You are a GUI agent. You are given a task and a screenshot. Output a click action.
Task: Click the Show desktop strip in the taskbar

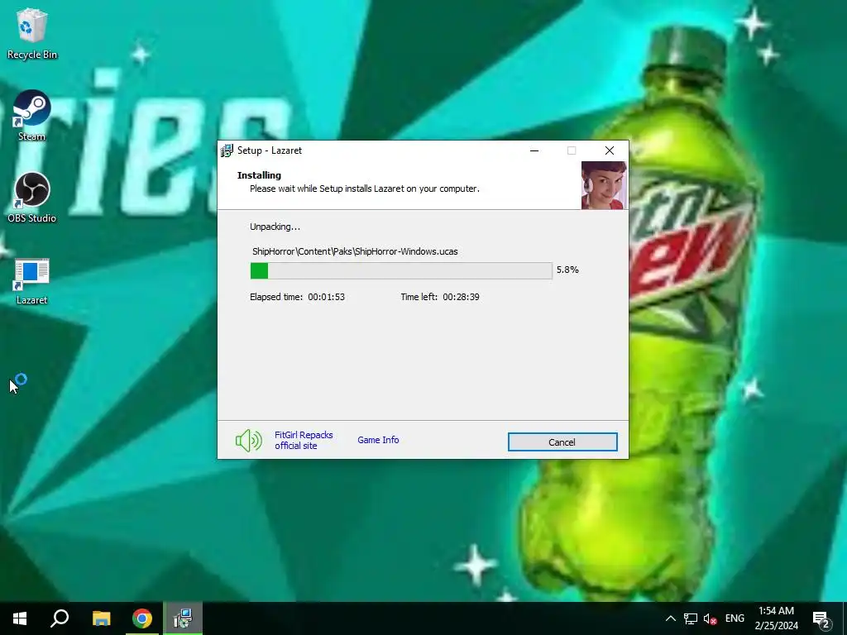845,618
